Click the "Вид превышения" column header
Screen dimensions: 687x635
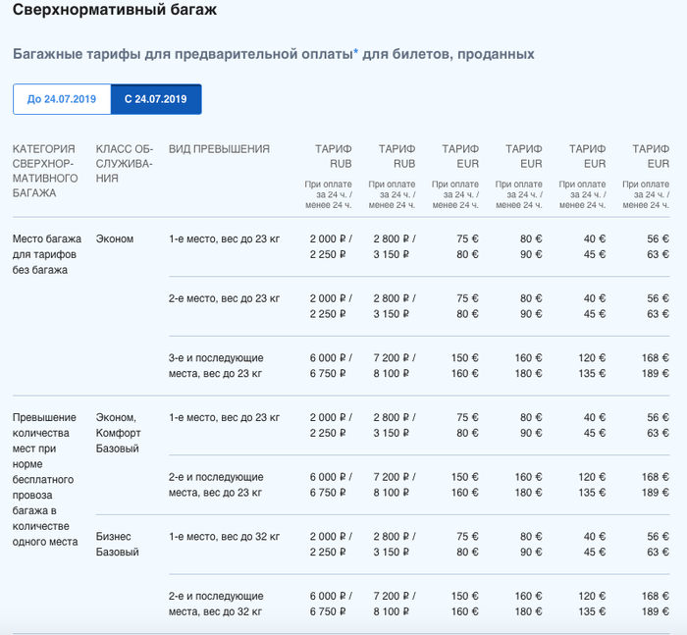click(219, 149)
